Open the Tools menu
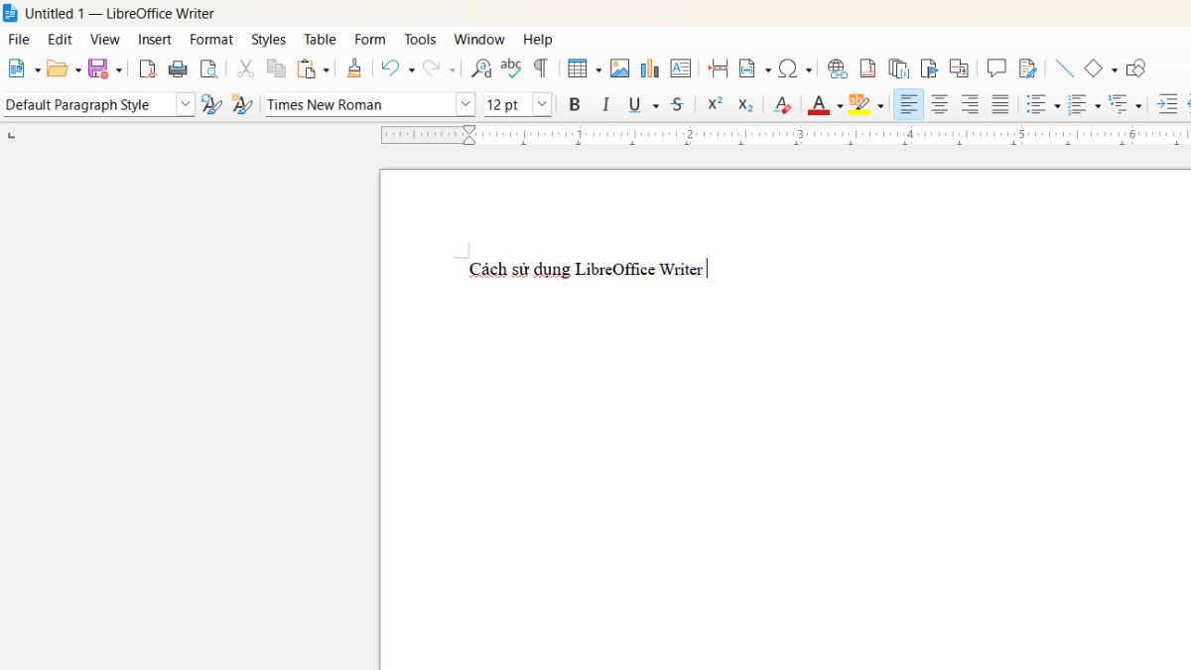Image resolution: width=1191 pixels, height=670 pixels. [x=420, y=40]
